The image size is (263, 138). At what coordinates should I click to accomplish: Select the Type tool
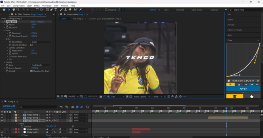pyautogui.click(x=56, y=10)
